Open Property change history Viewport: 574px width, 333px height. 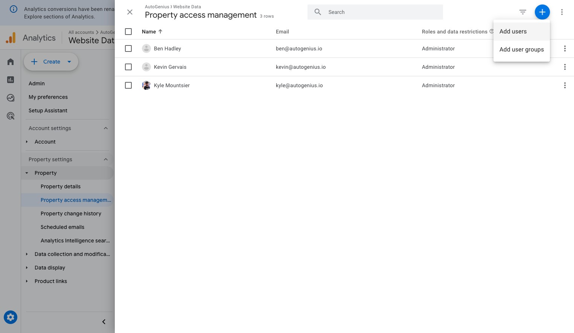point(71,213)
